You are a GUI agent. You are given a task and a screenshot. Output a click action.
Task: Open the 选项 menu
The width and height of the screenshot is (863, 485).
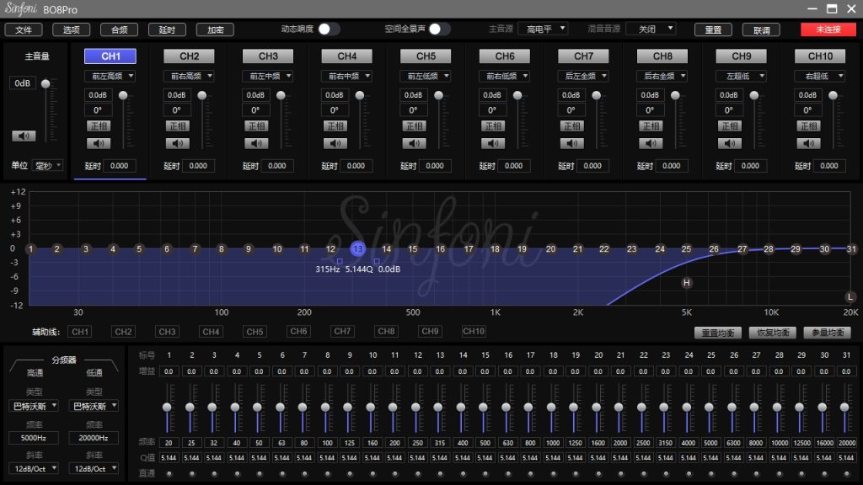tap(71, 29)
